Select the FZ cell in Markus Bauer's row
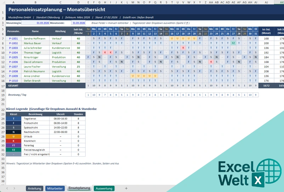Screen dimensions: 284x192 pos(233,43)
